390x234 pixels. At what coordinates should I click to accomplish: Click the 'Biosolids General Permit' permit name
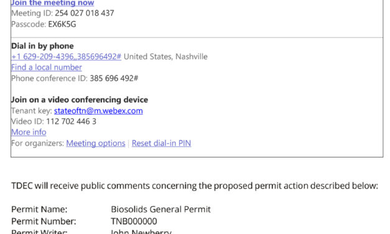point(161,209)
